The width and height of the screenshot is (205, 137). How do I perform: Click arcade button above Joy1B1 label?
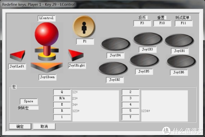(x=179, y=40)
